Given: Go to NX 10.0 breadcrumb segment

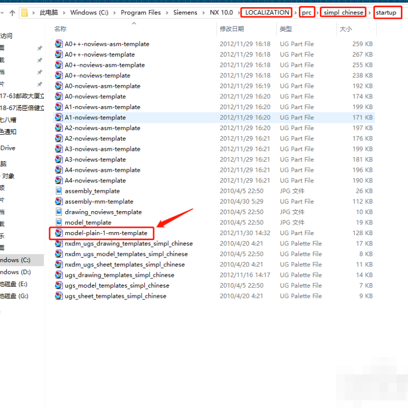Looking at the screenshot, I should pos(221,12).
